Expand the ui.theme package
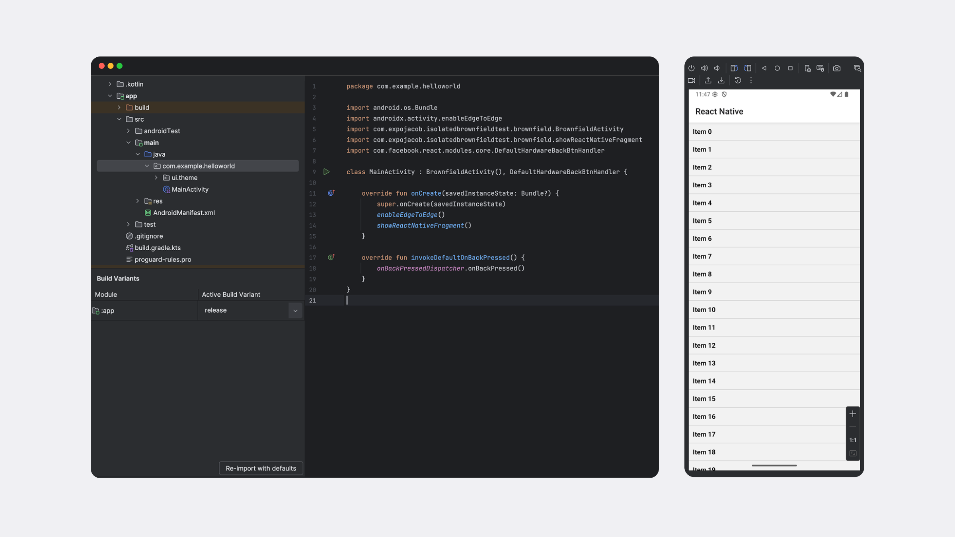Viewport: 955px width, 537px height. click(x=156, y=177)
